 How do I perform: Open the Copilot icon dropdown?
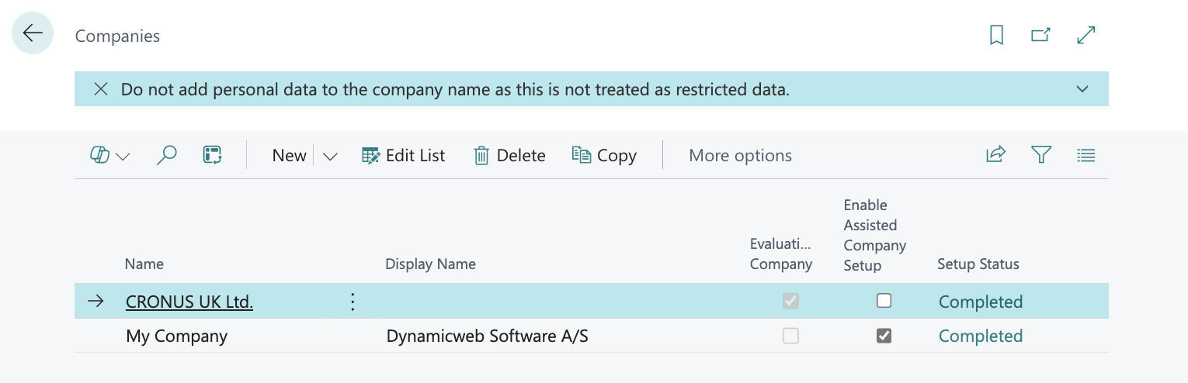click(x=109, y=156)
